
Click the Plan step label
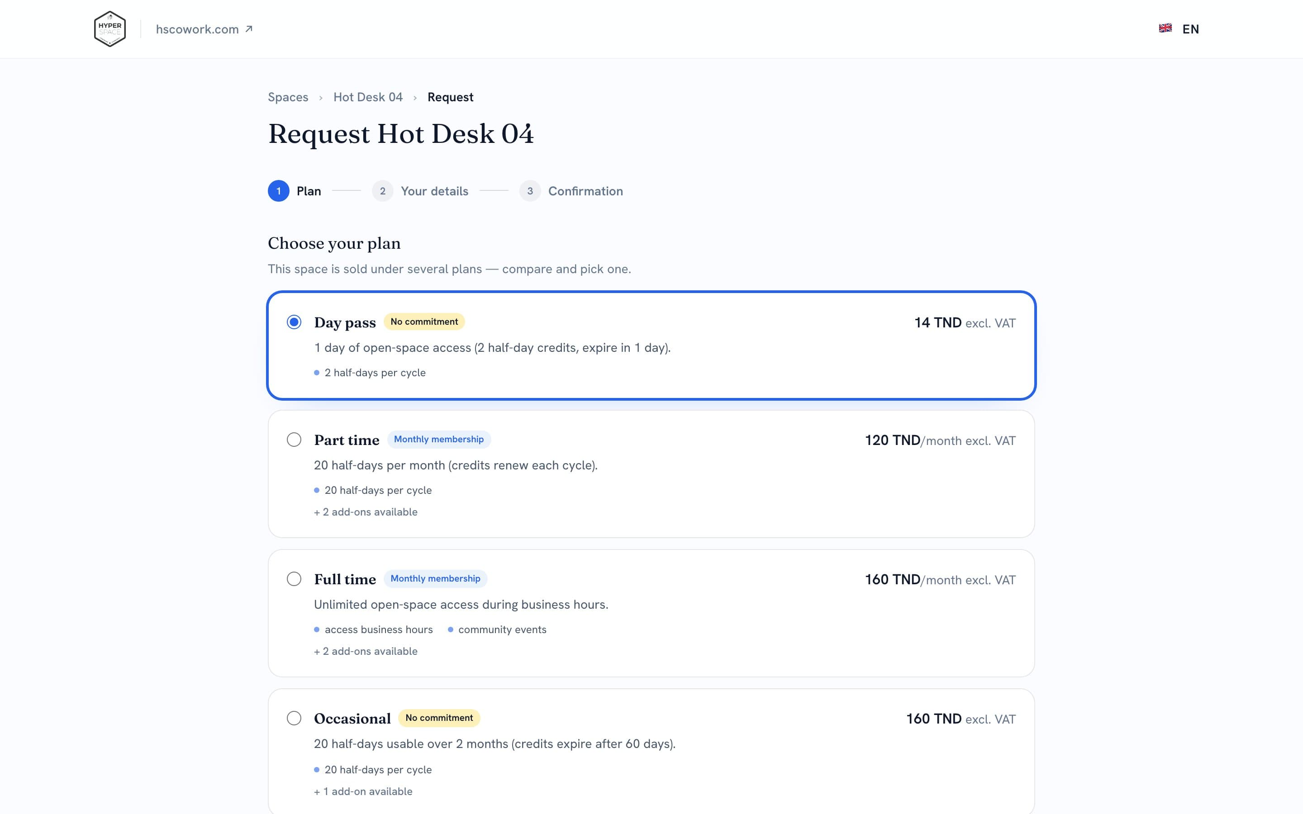(309, 191)
